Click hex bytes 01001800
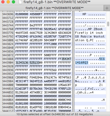This screenshot has width=110, height=116. 22,103
